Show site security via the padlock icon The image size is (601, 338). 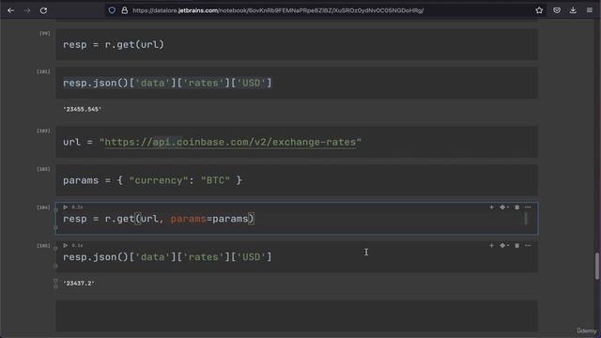tap(124, 10)
